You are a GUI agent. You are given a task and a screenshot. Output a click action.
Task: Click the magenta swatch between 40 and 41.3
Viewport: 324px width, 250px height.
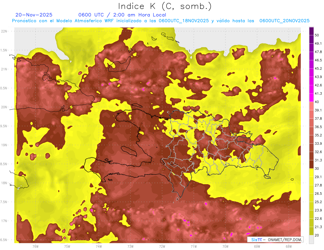click(x=311, y=98)
